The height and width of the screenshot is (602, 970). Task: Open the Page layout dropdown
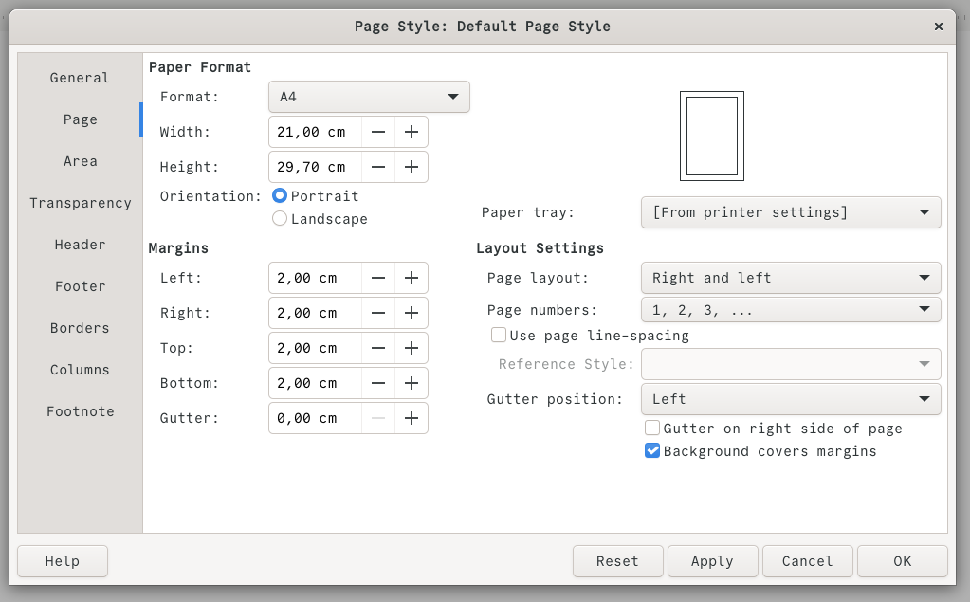tap(790, 278)
